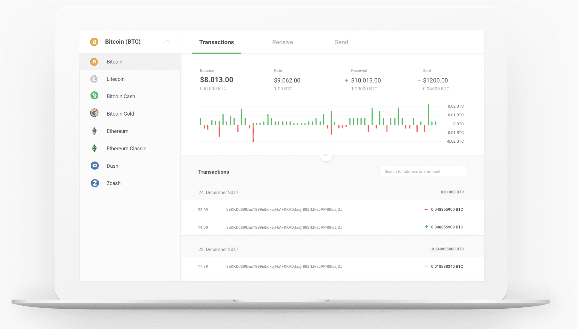The image size is (578, 329).
Task: Click the 0.02 BTC chart axis label
Action: [456, 106]
